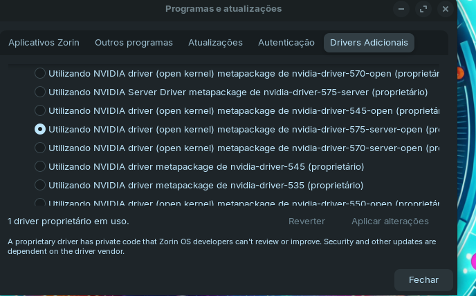Select nvidia-driver-550-open radio option
The height and width of the screenshot is (296, 476).
40,203
